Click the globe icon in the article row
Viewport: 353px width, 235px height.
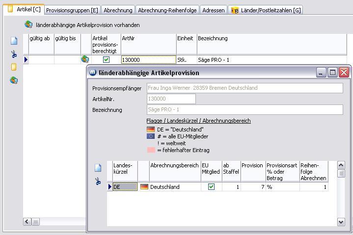tap(85, 60)
